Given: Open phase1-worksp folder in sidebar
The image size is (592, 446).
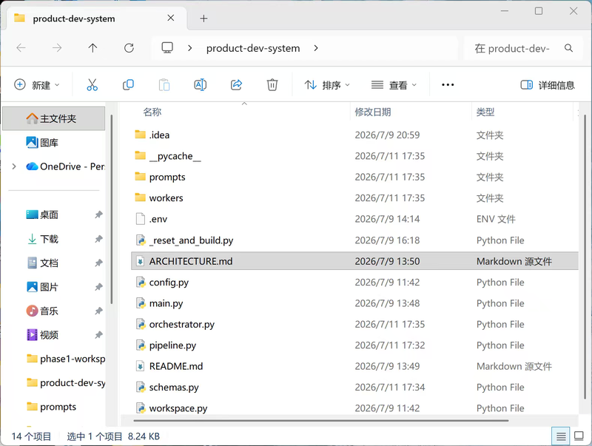Looking at the screenshot, I should click(66, 359).
